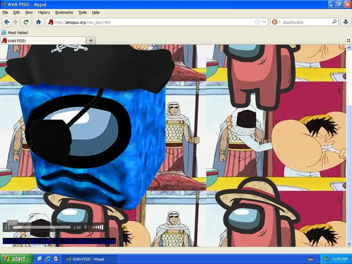Open a new tab with plus button
The height and width of the screenshot is (264, 352).
tap(91, 41)
